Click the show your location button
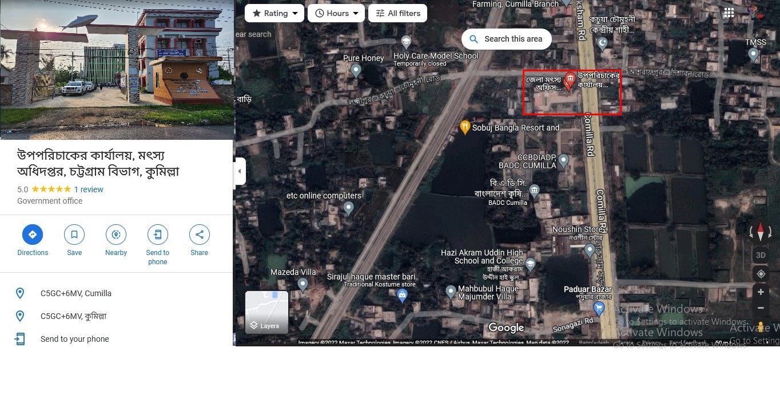This screenshot has width=780, height=408. coord(761,274)
